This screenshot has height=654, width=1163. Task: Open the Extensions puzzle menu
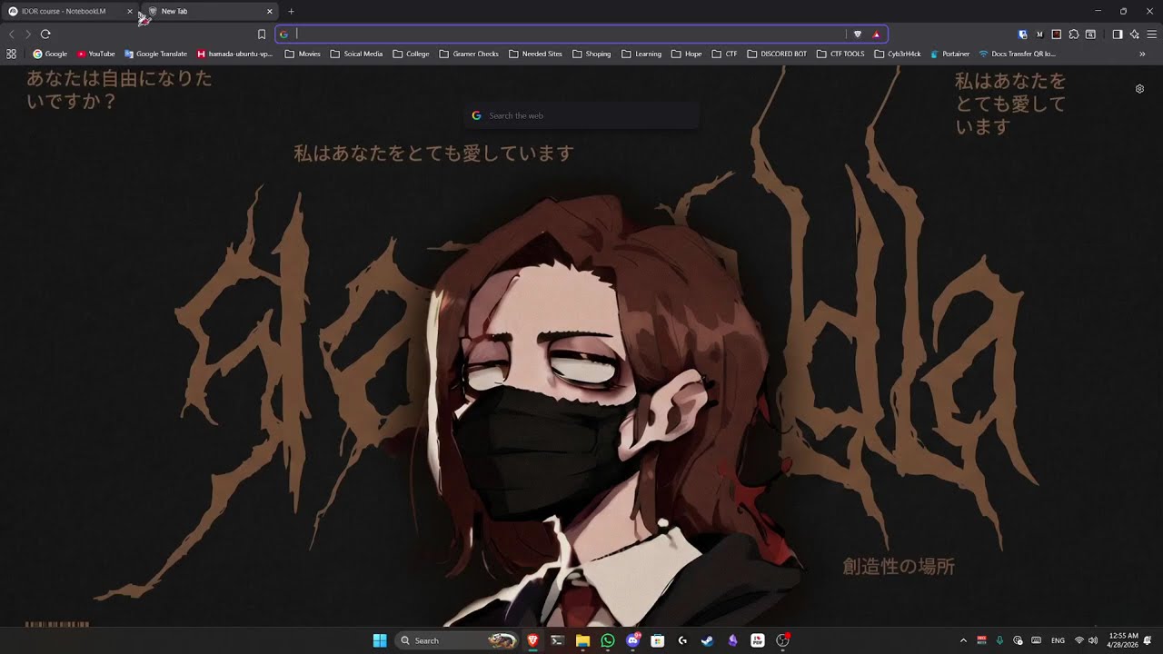[1074, 35]
